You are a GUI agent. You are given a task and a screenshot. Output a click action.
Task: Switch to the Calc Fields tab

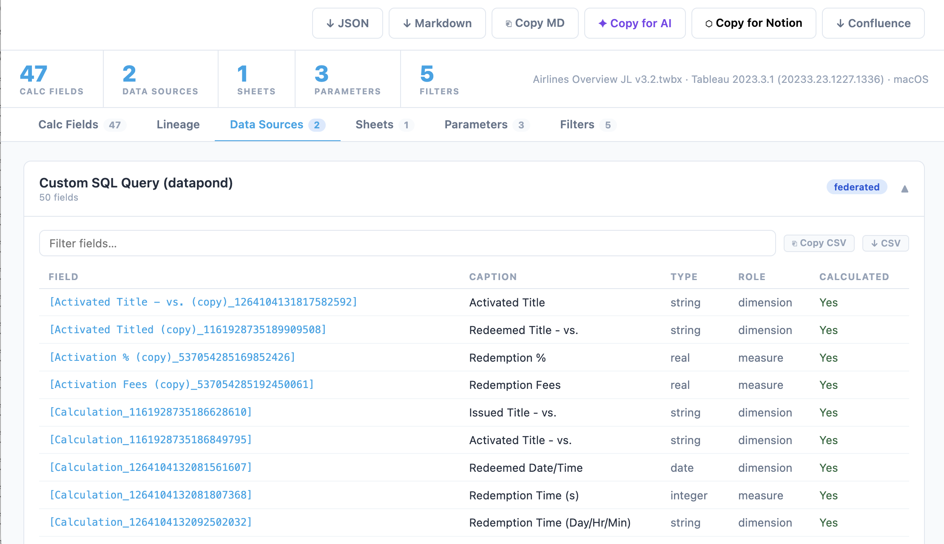[82, 125]
